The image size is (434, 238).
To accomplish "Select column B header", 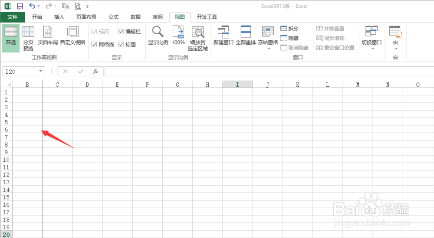I will (x=27, y=85).
